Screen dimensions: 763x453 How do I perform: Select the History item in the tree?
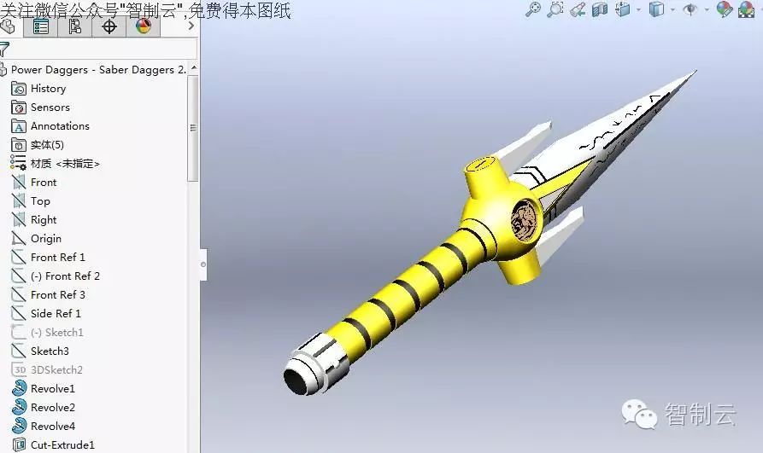48,89
